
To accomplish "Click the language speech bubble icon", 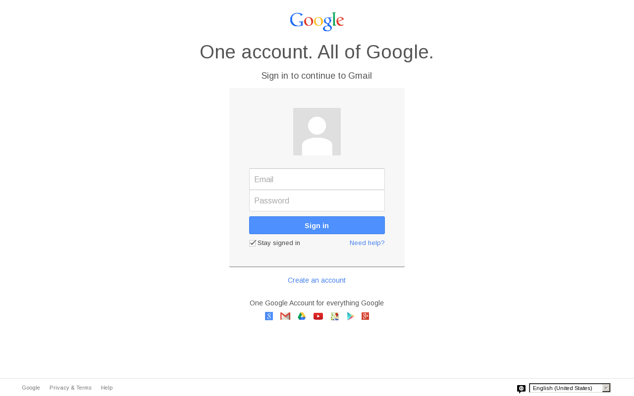I will (521, 389).
